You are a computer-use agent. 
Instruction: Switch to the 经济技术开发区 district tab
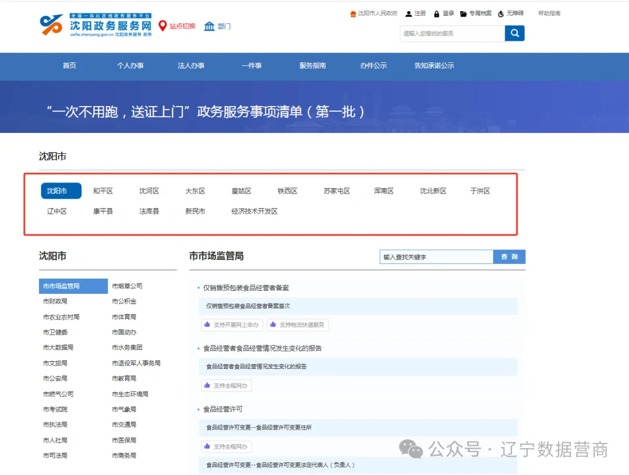pos(255,212)
